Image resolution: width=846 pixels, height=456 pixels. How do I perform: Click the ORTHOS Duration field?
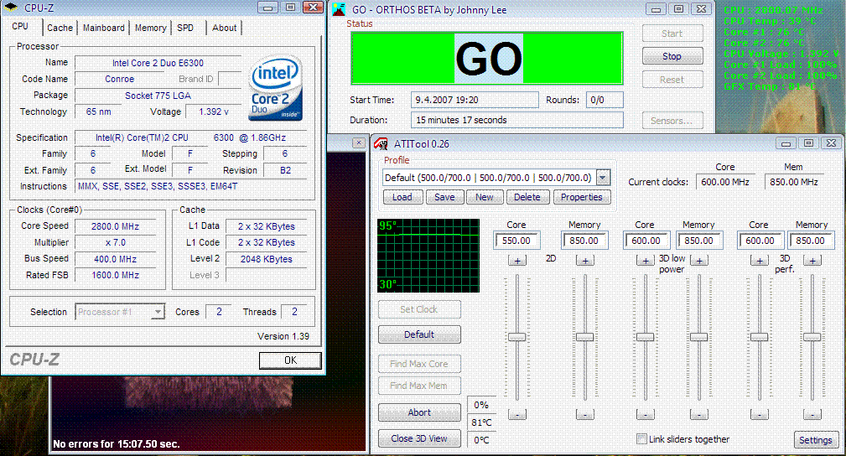pos(516,120)
